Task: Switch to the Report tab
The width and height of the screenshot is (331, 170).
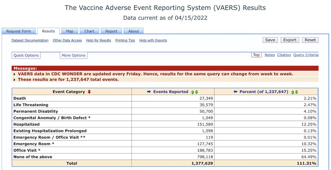Action: [x=111, y=31]
